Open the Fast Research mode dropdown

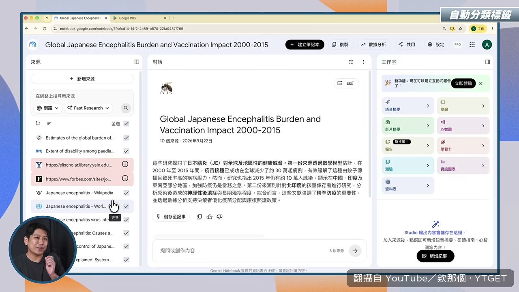(x=88, y=108)
